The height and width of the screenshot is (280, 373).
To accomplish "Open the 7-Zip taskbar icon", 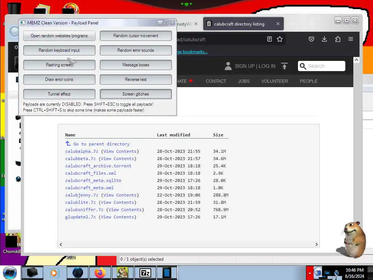I will (145, 273).
